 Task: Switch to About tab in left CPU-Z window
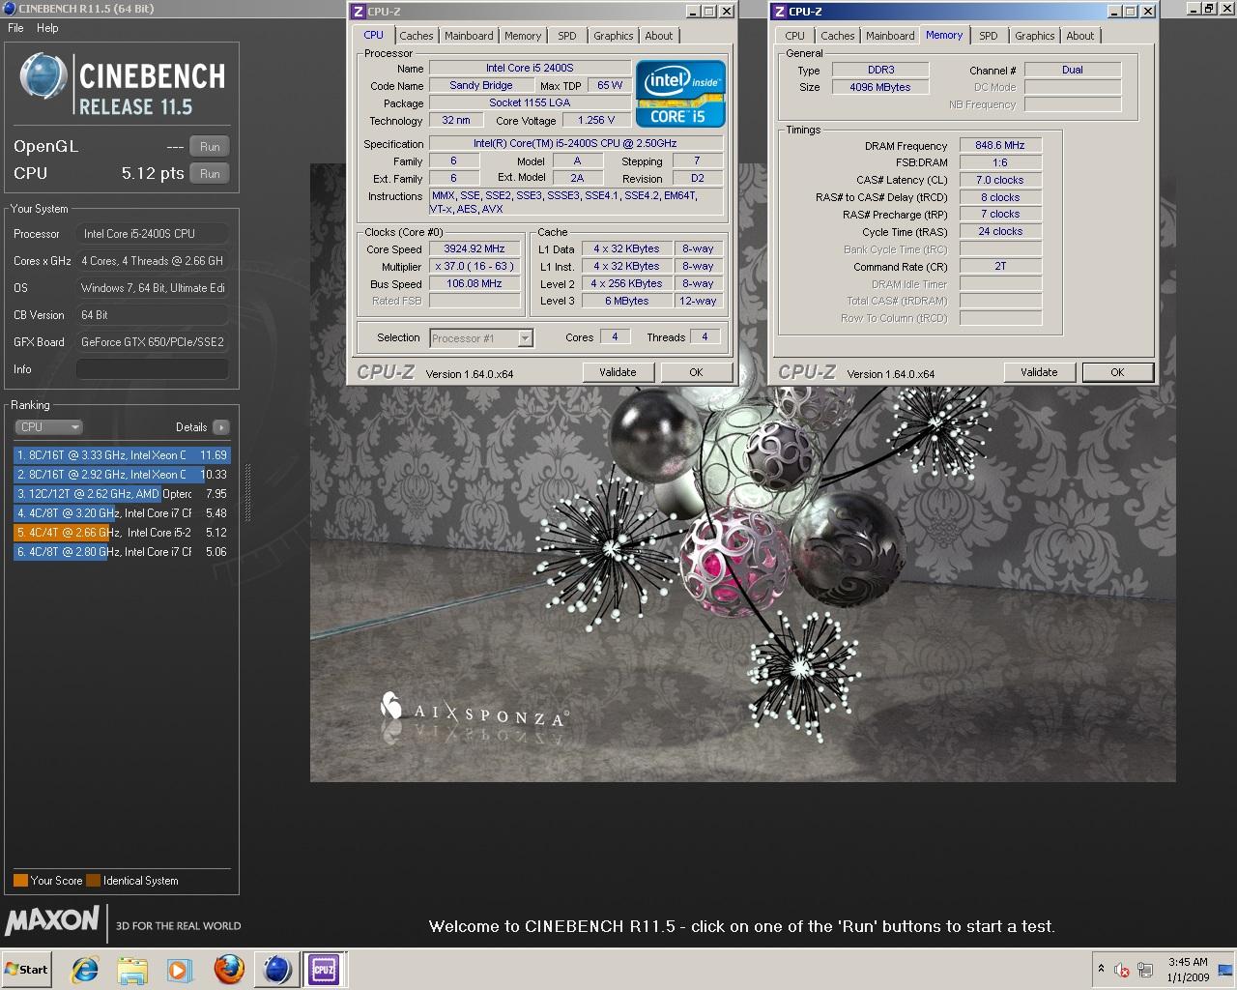point(659,36)
